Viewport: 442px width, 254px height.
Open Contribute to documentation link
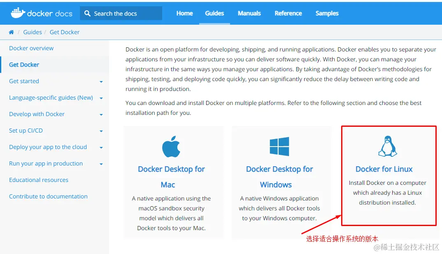point(48,196)
